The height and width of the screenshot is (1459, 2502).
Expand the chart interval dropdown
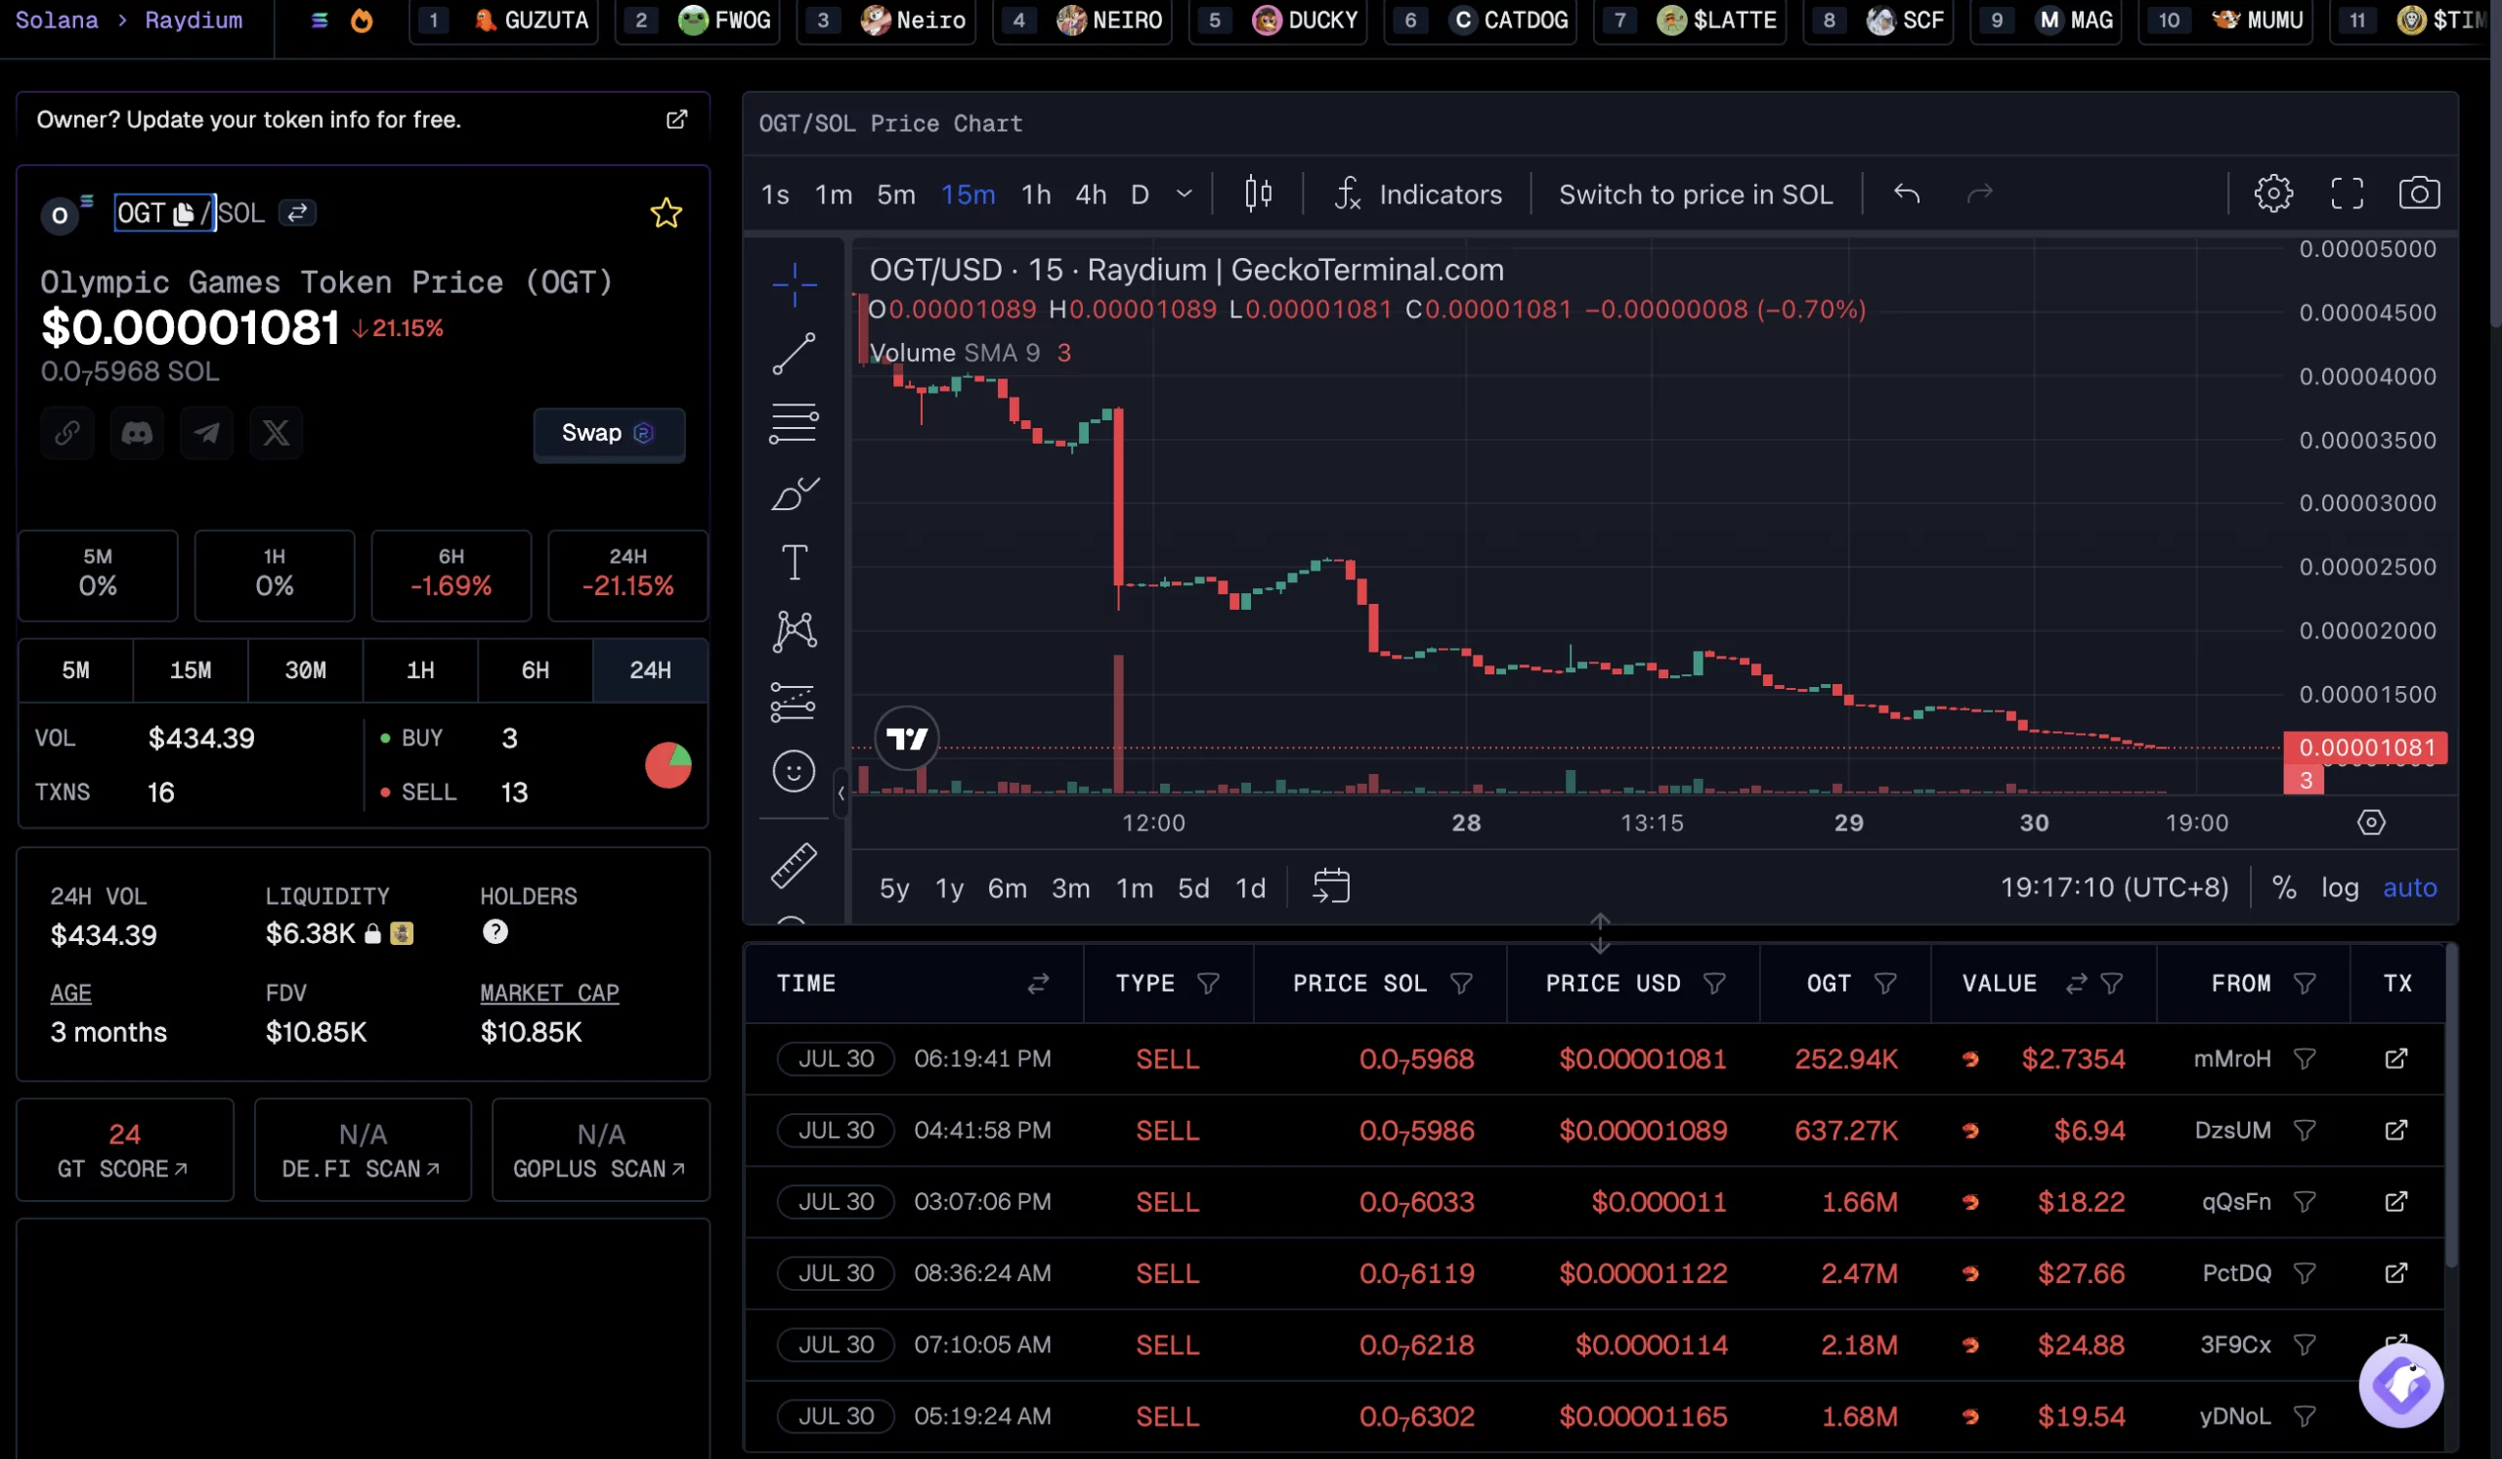point(1185,193)
